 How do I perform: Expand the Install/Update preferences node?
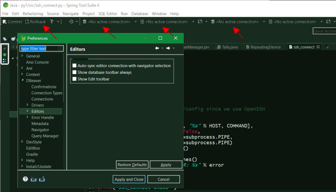(22, 166)
